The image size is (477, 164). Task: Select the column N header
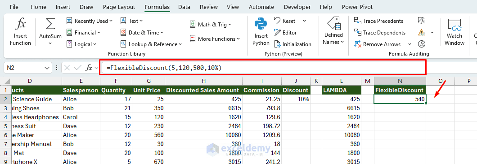pos(400,81)
